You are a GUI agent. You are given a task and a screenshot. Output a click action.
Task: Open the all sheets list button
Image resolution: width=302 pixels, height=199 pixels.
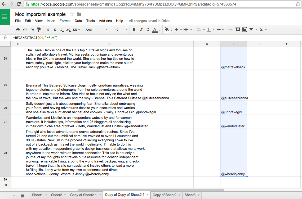22,196
